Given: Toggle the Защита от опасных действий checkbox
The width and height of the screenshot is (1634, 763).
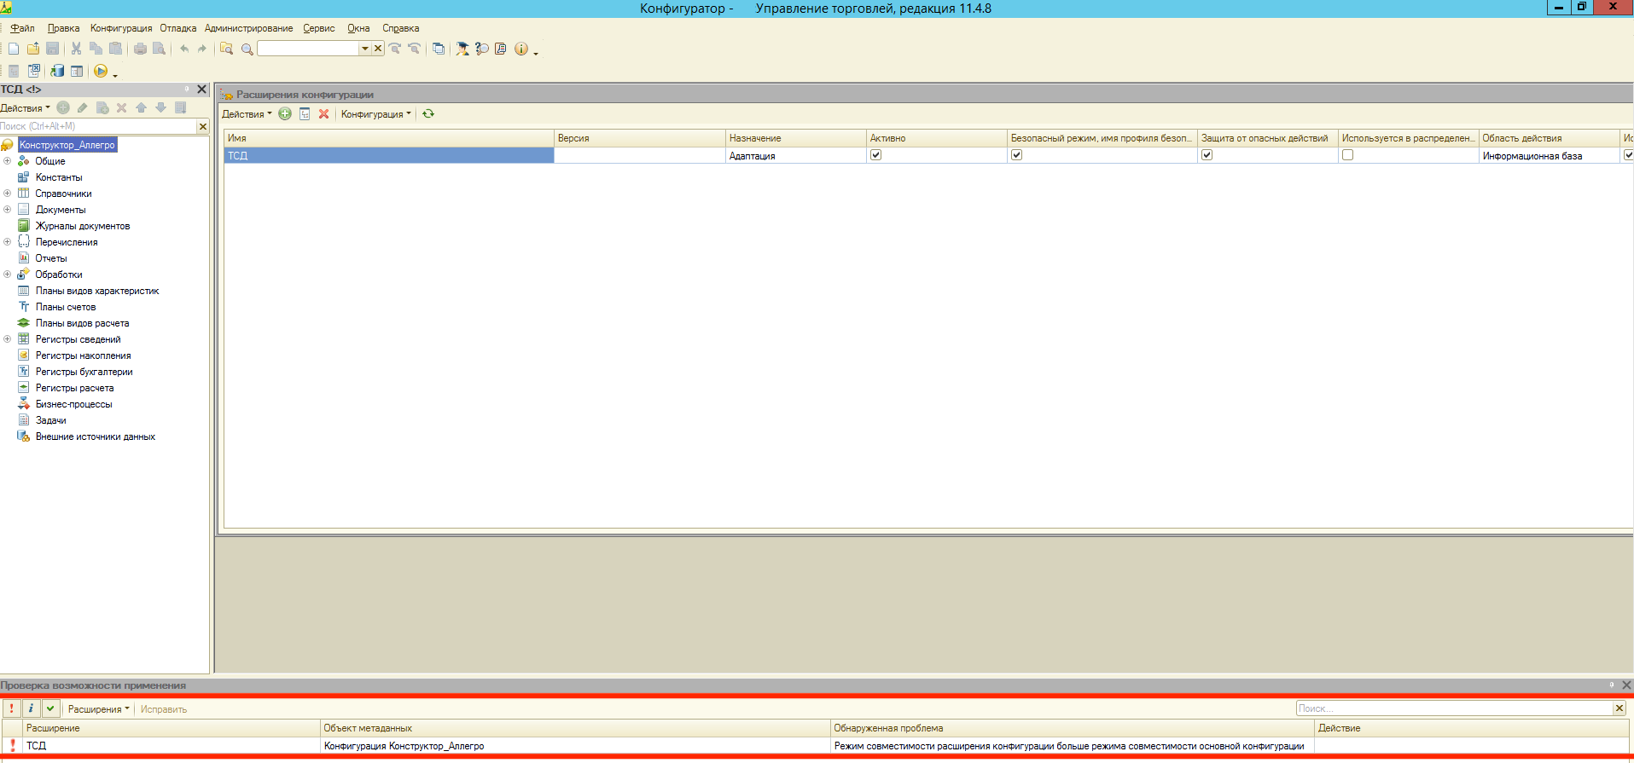Looking at the screenshot, I should (1207, 155).
